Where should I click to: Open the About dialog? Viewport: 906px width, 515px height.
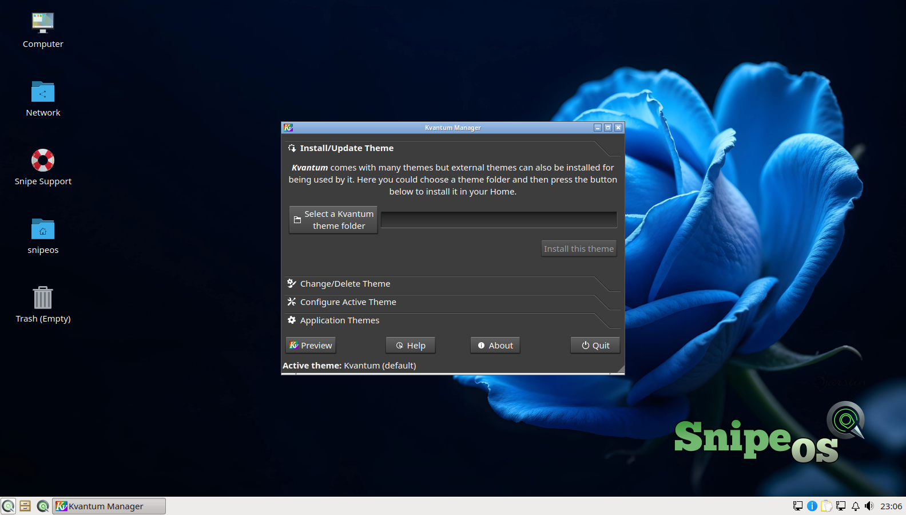(495, 346)
